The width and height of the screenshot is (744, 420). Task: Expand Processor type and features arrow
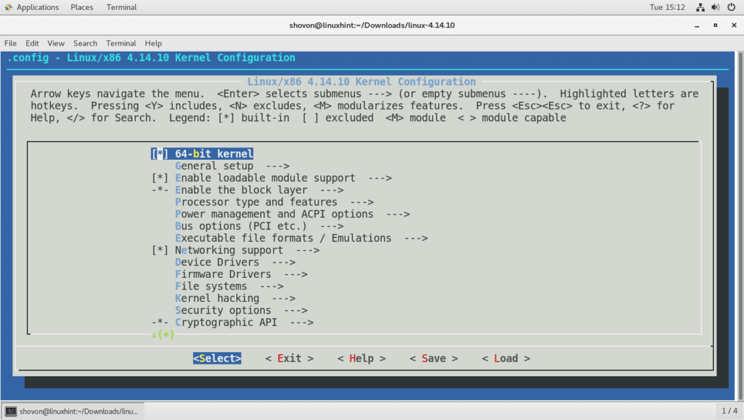[362, 202]
